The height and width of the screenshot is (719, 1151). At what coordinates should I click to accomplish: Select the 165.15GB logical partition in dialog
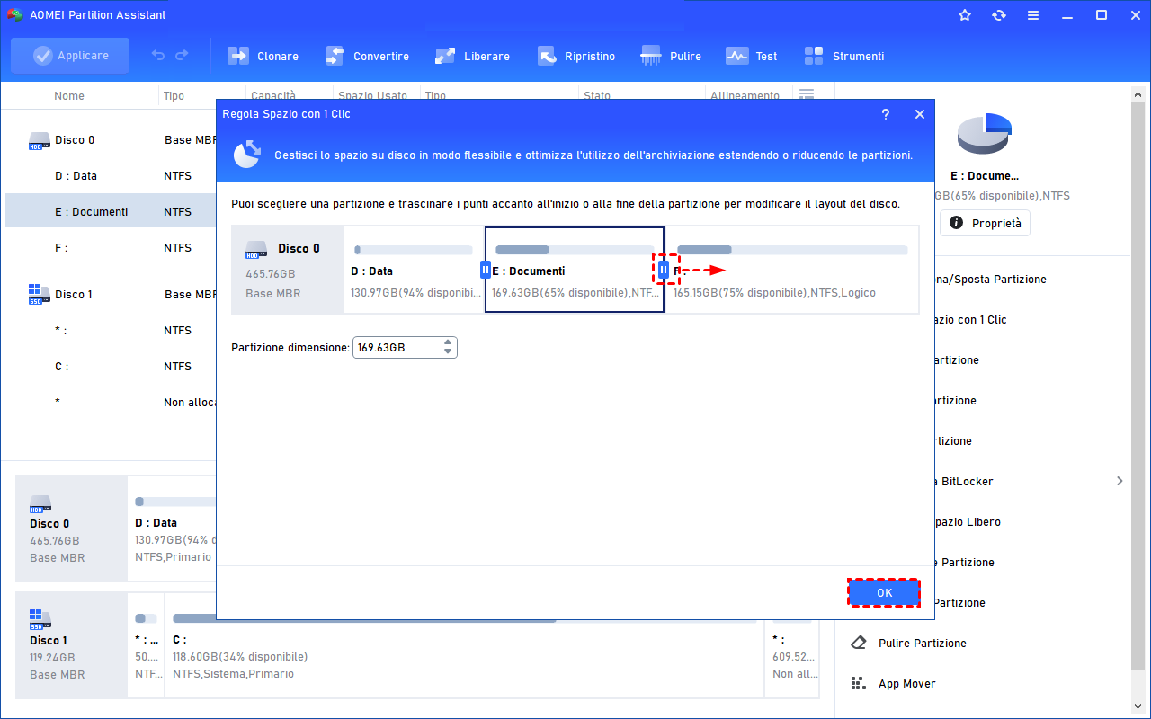click(792, 270)
